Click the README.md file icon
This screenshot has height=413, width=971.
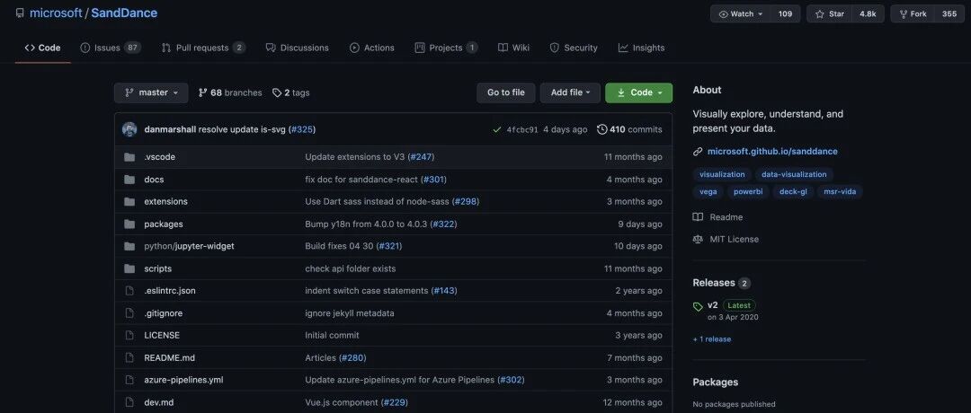[129, 357]
